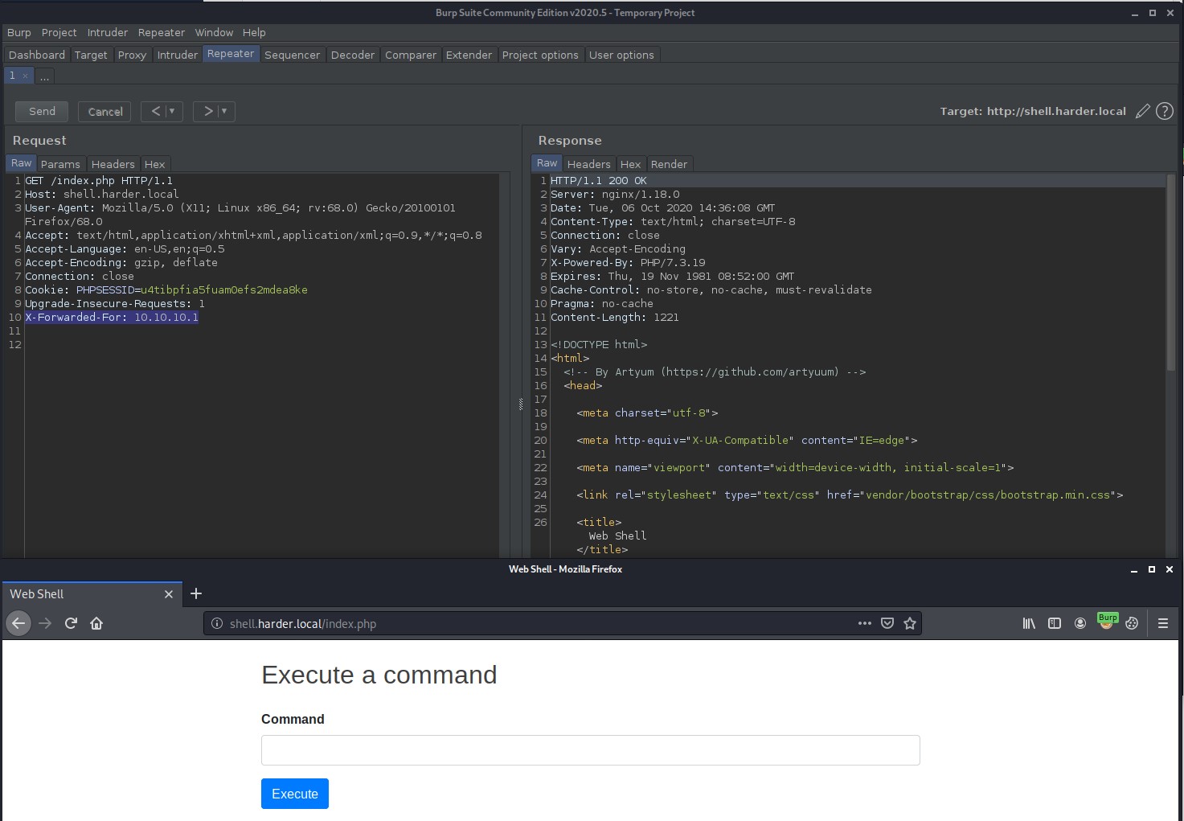The height and width of the screenshot is (821, 1184).
Task: Click PHPSESSID cookie line in request
Action: click(x=166, y=290)
